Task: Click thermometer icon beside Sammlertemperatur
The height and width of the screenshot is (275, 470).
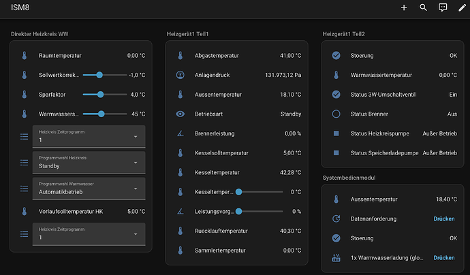Action: (x=180, y=250)
